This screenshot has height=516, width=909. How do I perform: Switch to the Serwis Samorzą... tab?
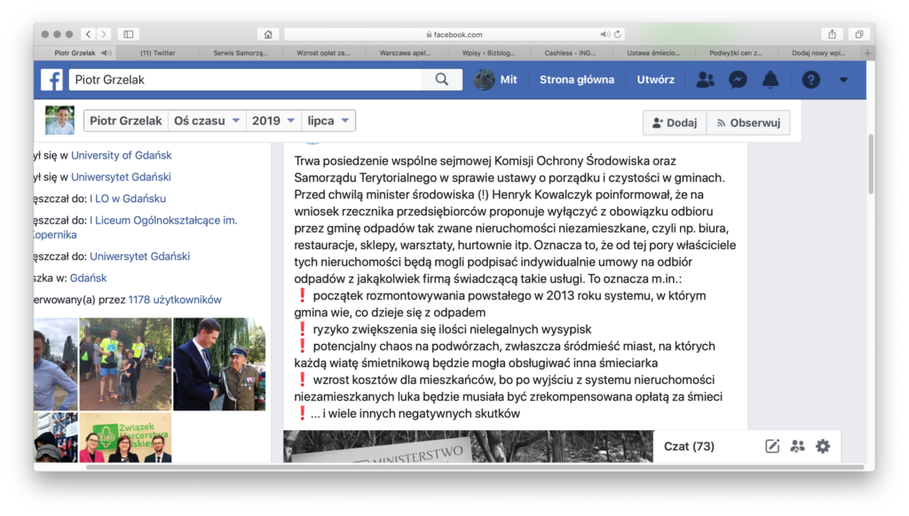(241, 52)
